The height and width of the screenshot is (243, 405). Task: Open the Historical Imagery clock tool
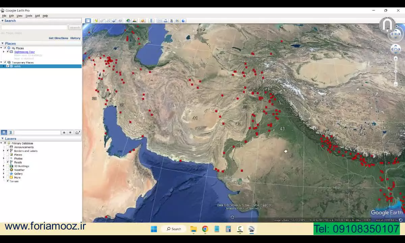128,21
